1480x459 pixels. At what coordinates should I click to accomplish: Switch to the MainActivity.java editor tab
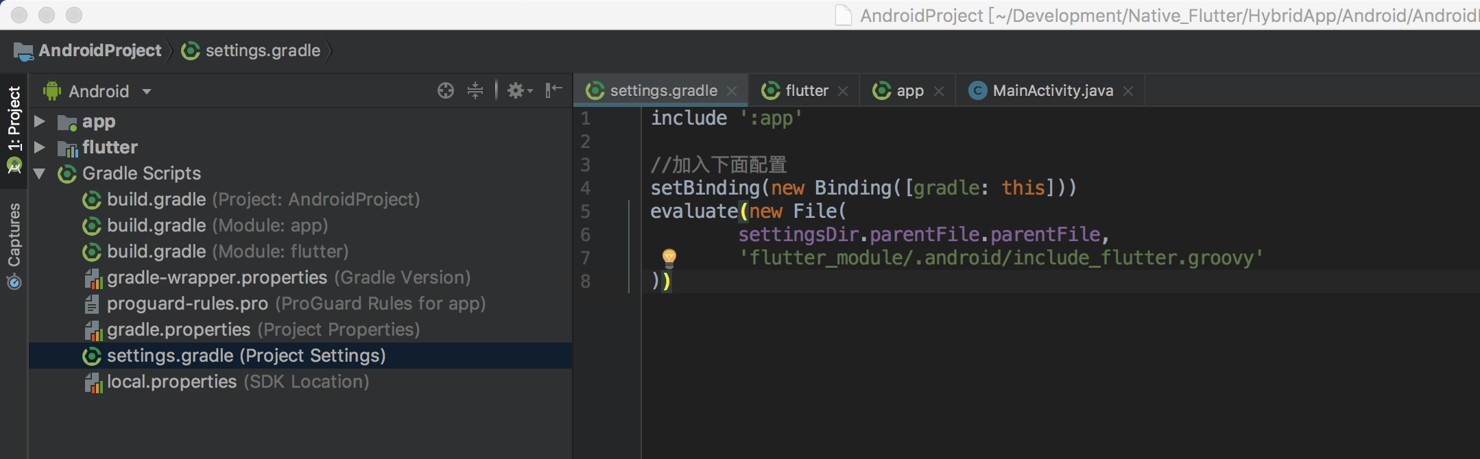coord(1051,90)
